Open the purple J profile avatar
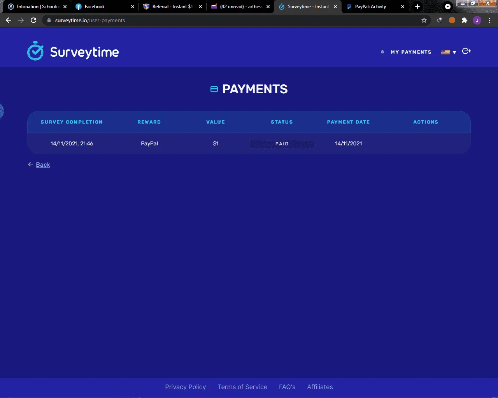498x398 pixels. (x=477, y=20)
